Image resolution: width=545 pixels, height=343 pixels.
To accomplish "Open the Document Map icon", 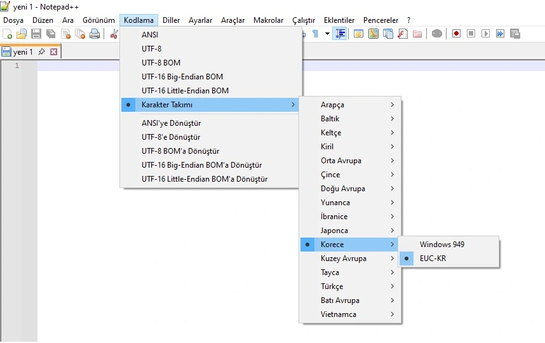I will (373, 34).
